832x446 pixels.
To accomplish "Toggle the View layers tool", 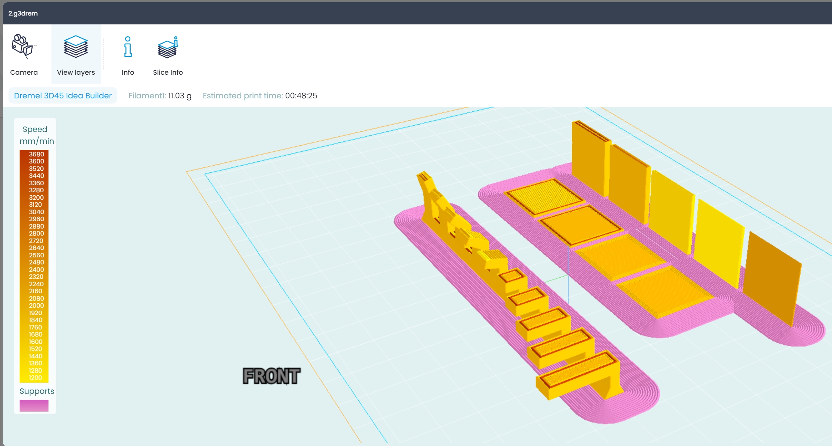I will coord(76,54).
